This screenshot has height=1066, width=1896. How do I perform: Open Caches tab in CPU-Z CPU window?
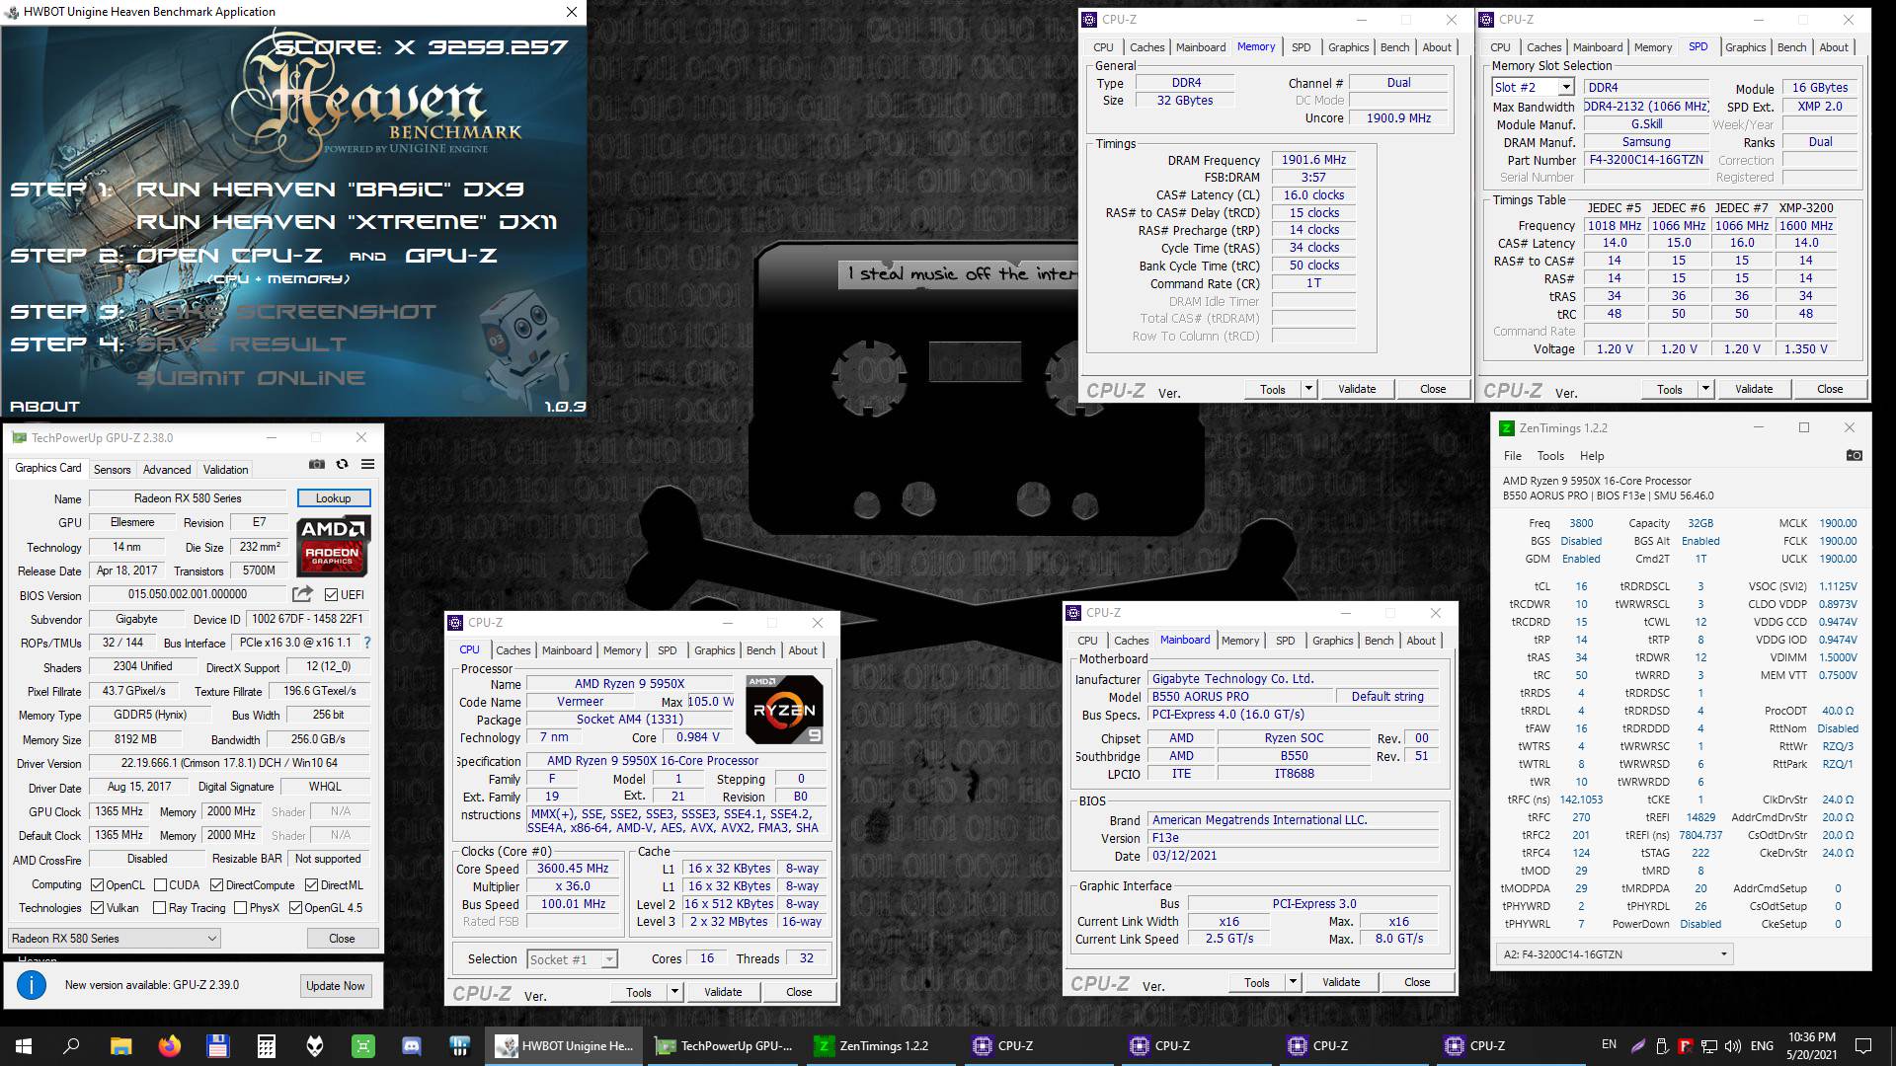pyautogui.click(x=513, y=650)
